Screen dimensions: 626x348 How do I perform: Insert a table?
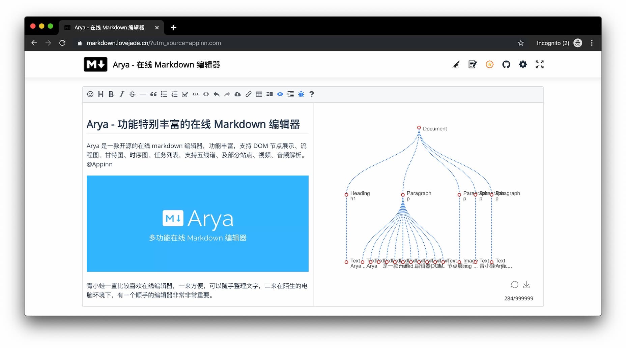tap(259, 94)
